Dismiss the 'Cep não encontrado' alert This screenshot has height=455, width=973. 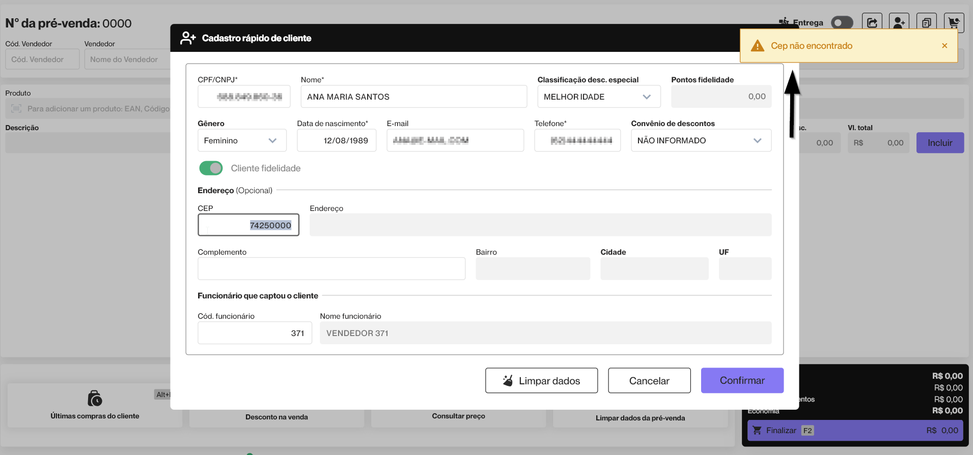[944, 46]
